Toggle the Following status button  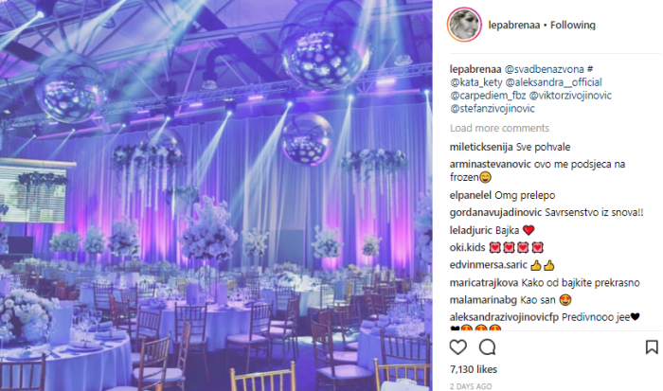pyautogui.click(x=572, y=26)
